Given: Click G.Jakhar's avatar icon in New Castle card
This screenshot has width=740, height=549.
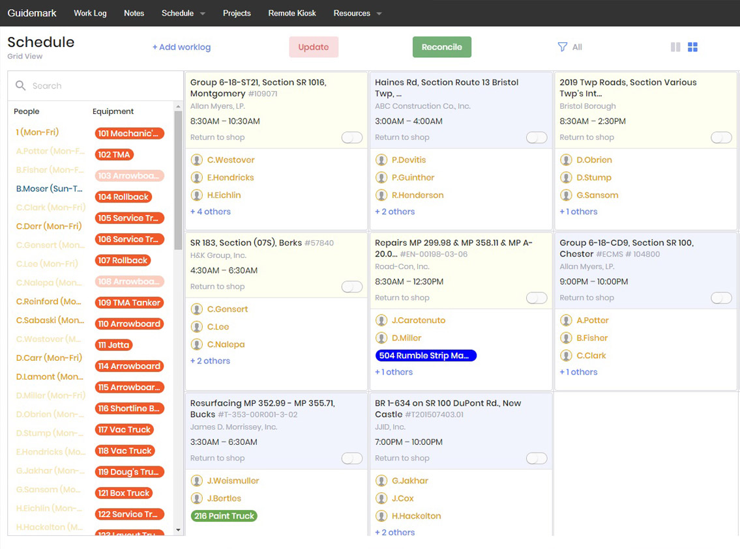Looking at the screenshot, I should [381, 481].
